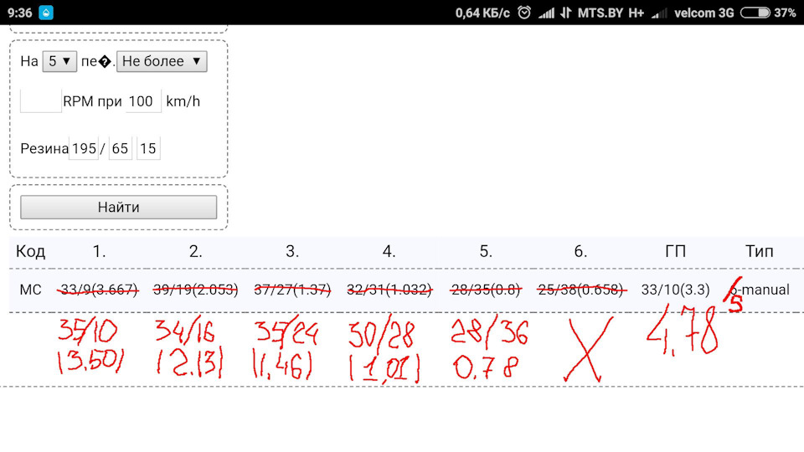Click the 'Резина' label
This screenshot has width=804, height=452.
point(44,149)
